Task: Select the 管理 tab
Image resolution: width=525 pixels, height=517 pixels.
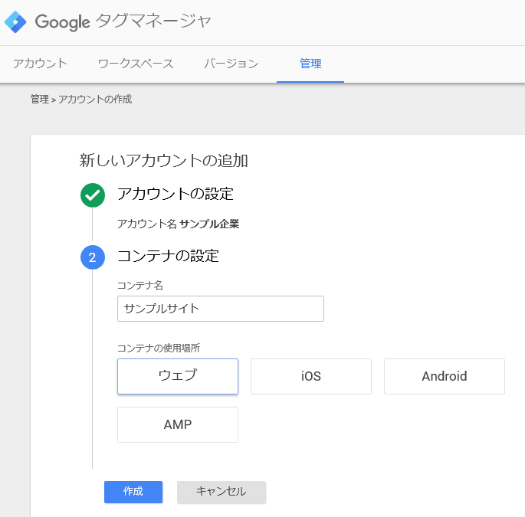Action: [310, 64]
